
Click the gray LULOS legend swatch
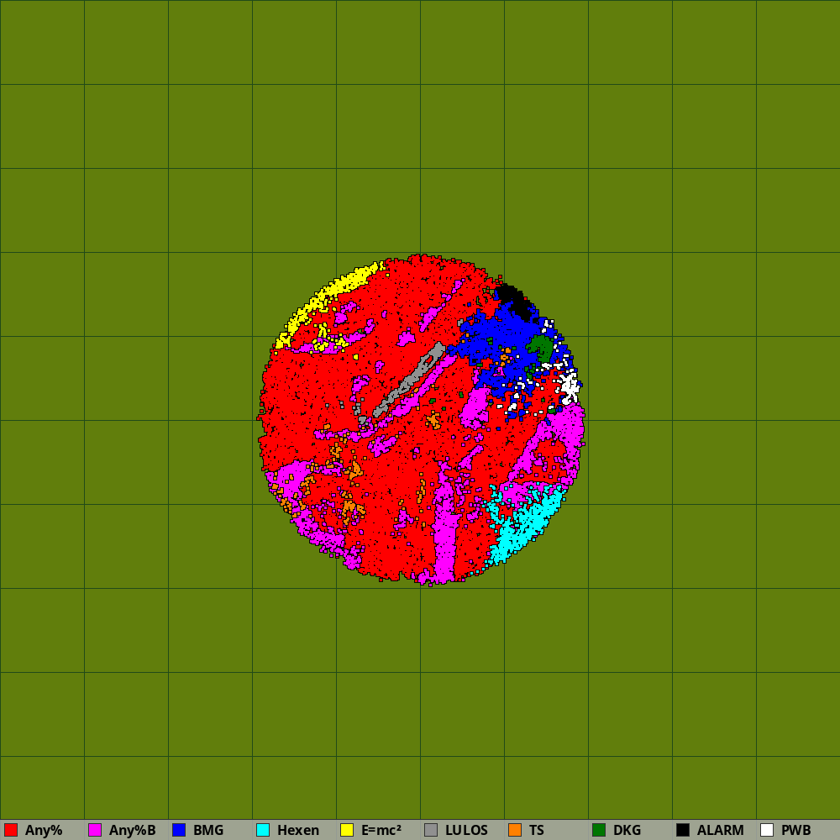[431, 830]
